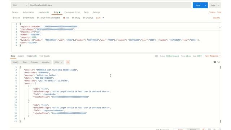The image size is (231, 130).
Task: Click the response pane vertical scrollbar
Action: 220,94
